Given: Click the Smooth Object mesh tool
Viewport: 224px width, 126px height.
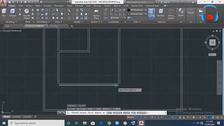Looking at the screenshot, I should point(27,14).
